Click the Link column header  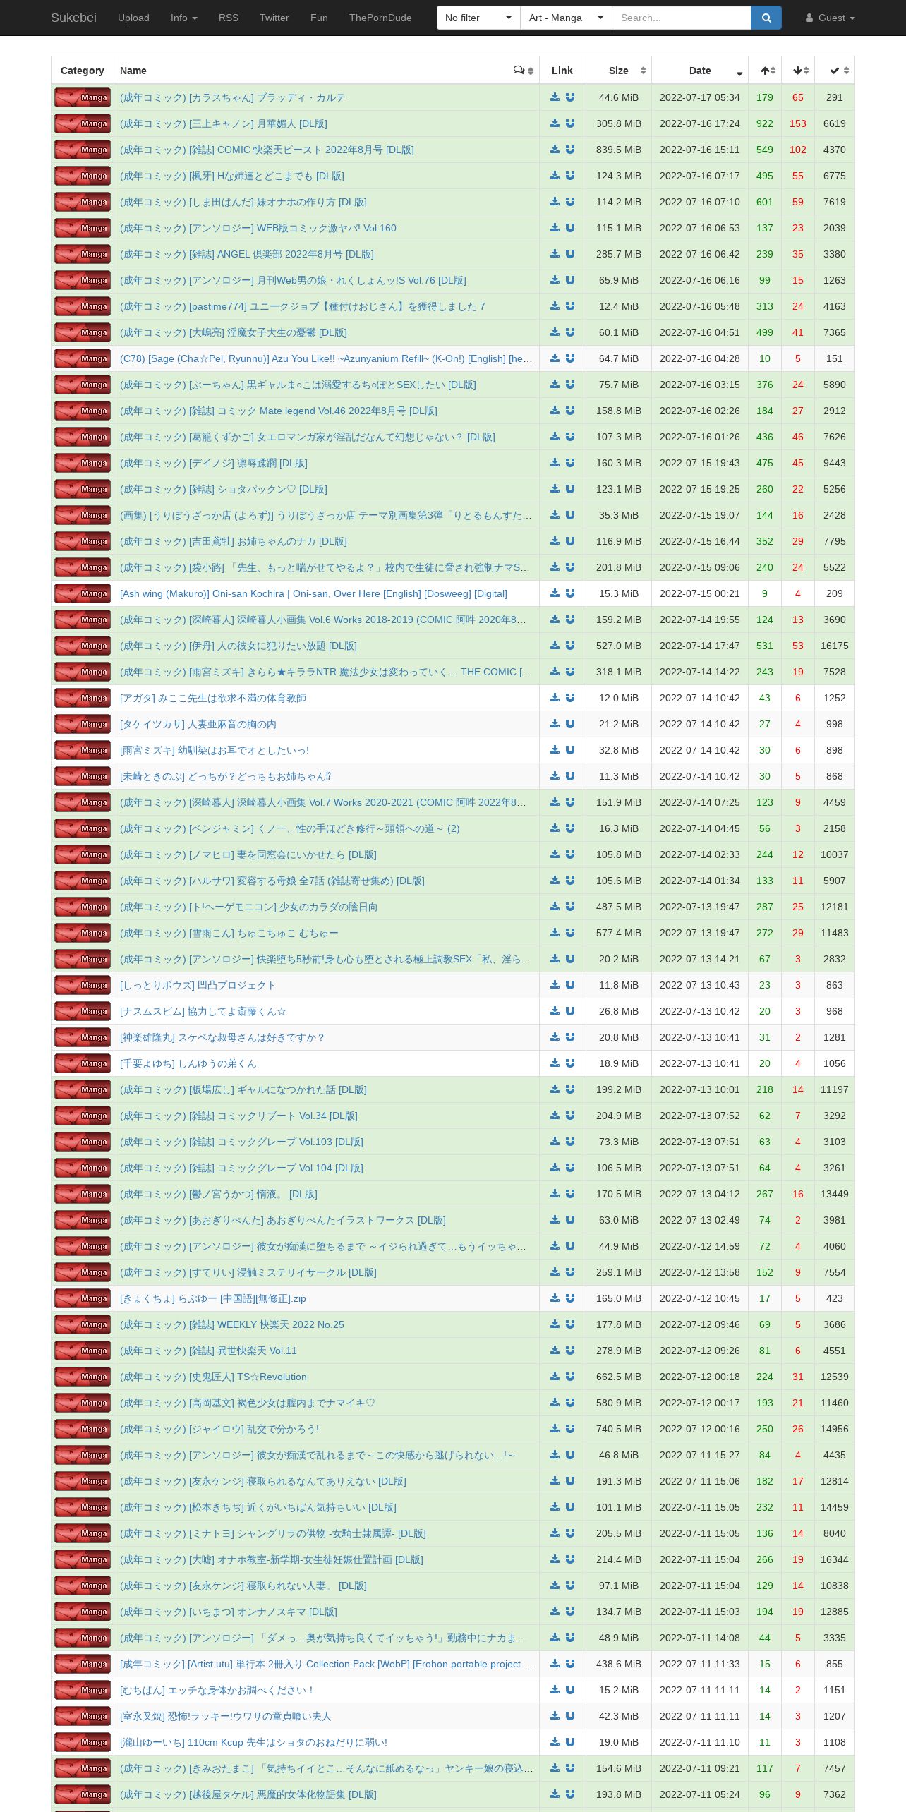562,71
